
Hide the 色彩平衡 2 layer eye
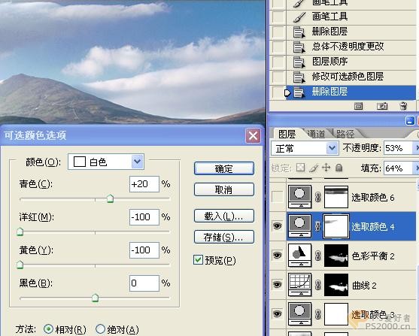(277, 256)
